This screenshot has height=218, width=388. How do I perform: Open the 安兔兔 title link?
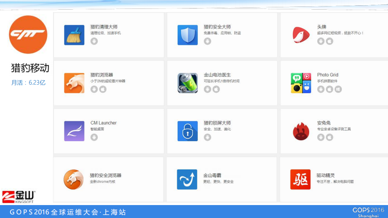(x=324, y=123)
